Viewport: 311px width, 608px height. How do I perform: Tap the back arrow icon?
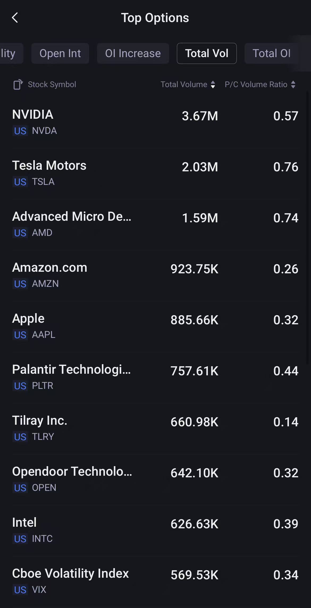click(15, 18)
